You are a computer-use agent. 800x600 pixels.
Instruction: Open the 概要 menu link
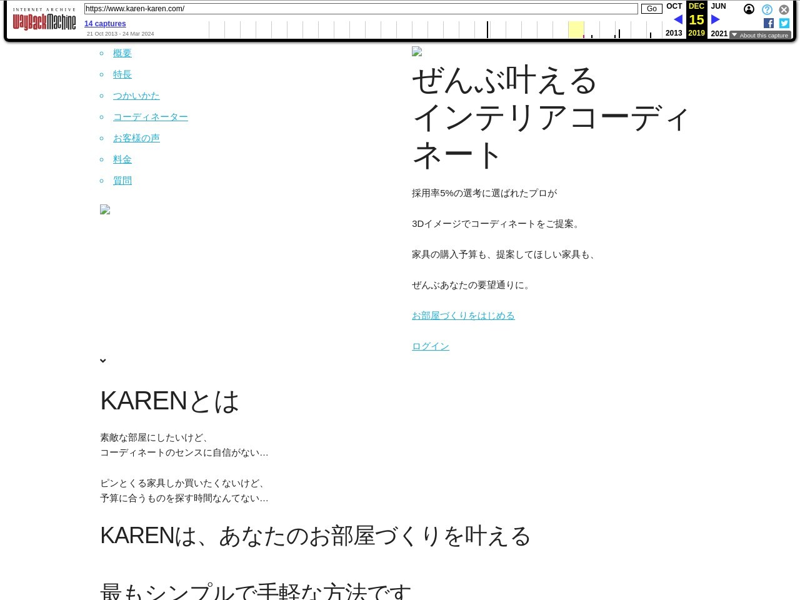pos(122,53)
